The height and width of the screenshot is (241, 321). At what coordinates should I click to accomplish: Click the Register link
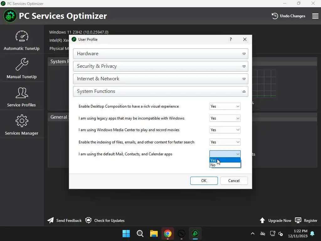(x=311, y=221)
